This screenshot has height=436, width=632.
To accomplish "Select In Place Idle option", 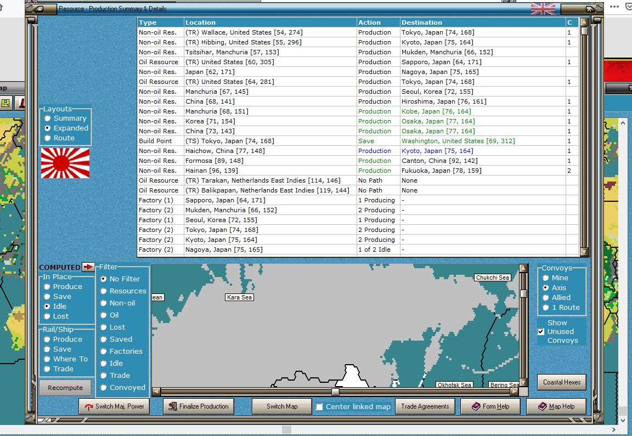I will pos(47,306).
